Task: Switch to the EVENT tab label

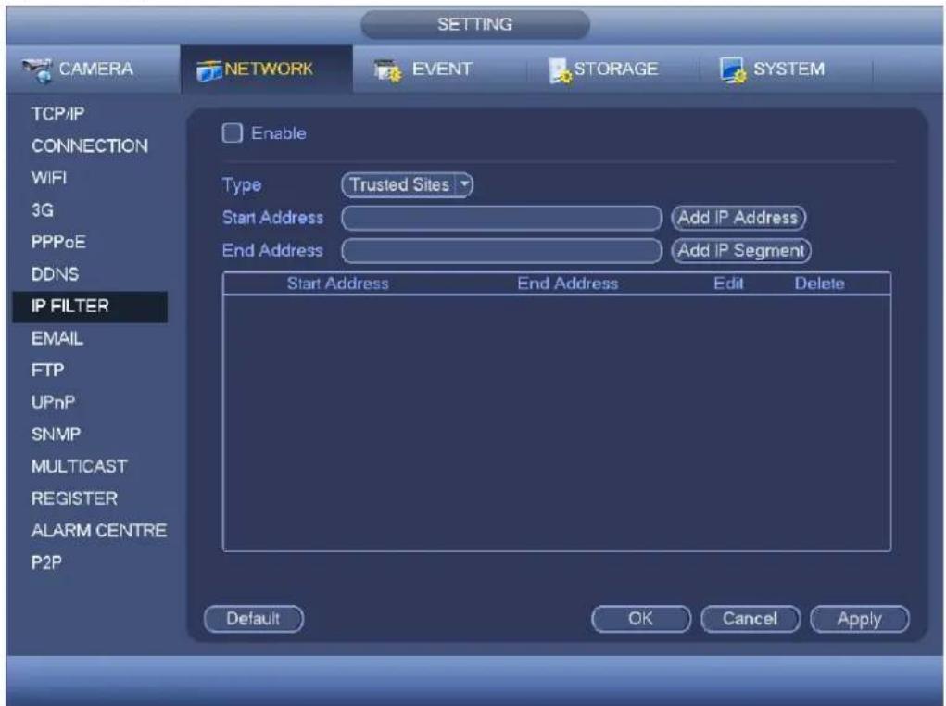Action: (442, 69)
